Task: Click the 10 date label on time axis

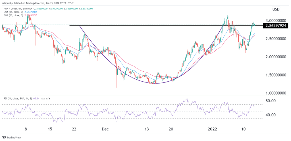Action: click(244, 129)
